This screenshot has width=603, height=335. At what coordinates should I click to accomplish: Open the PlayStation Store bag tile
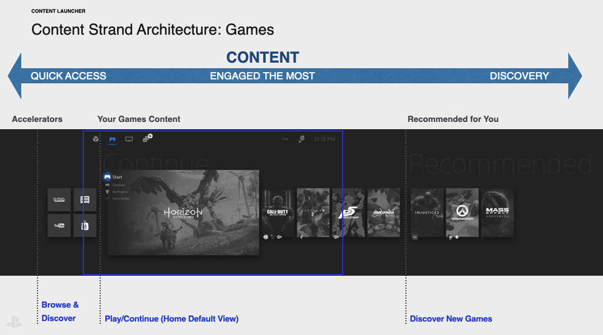[x=85, y=225]
